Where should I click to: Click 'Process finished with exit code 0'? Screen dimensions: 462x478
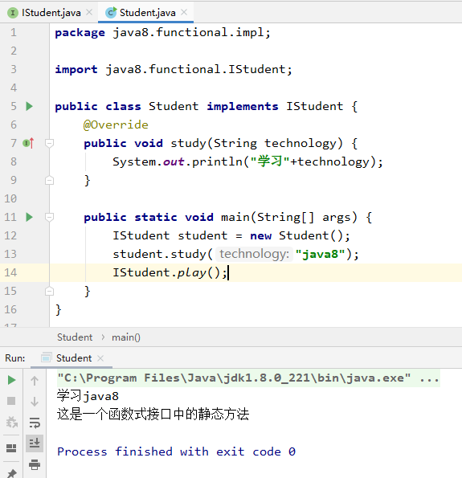pos(176,451)
